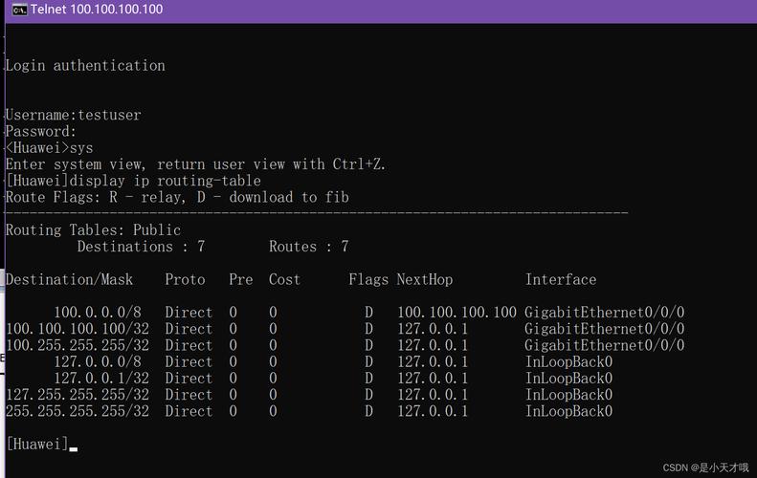
Task: Click the Password: prompt line
Action: point(41,132)
